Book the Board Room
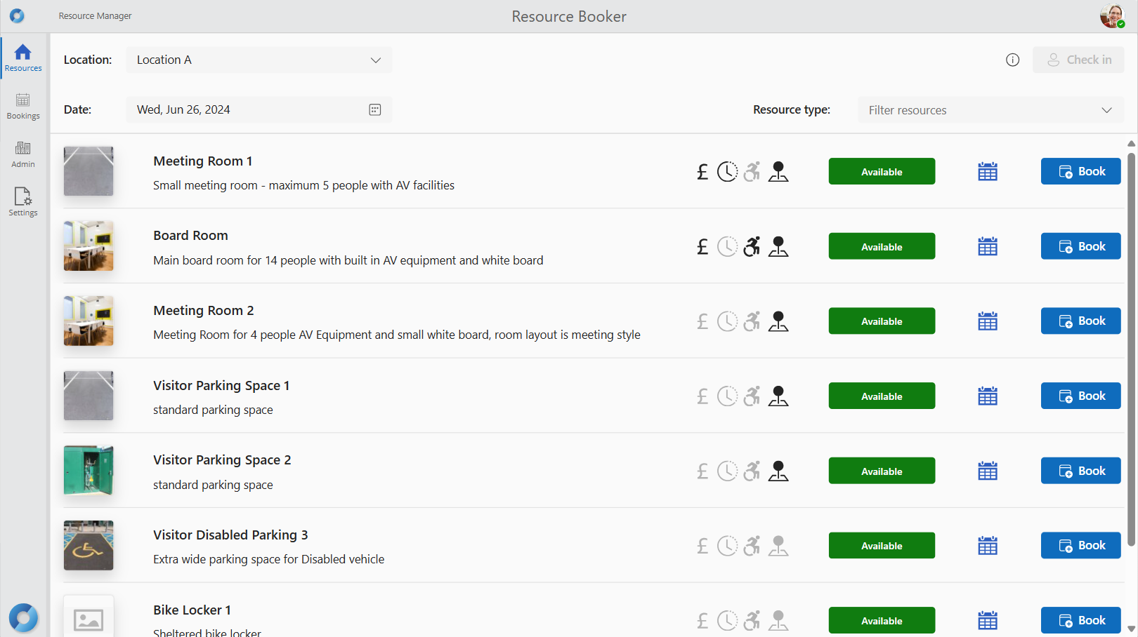This screenshot has width=1138, height=637. tap(1080, 247)
